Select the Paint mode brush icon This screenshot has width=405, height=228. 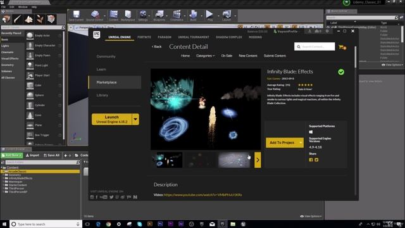pyautogui.click(x=18, y=19)
